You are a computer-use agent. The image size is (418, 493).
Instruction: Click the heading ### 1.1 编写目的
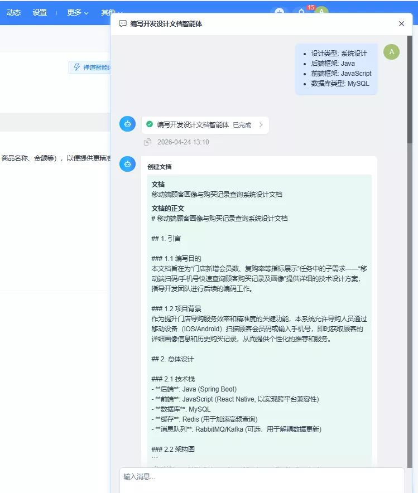click(176, 259)
